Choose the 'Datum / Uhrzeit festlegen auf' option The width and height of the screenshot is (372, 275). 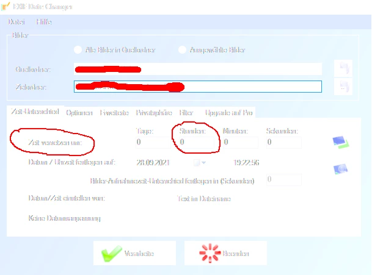pos(71,162)
